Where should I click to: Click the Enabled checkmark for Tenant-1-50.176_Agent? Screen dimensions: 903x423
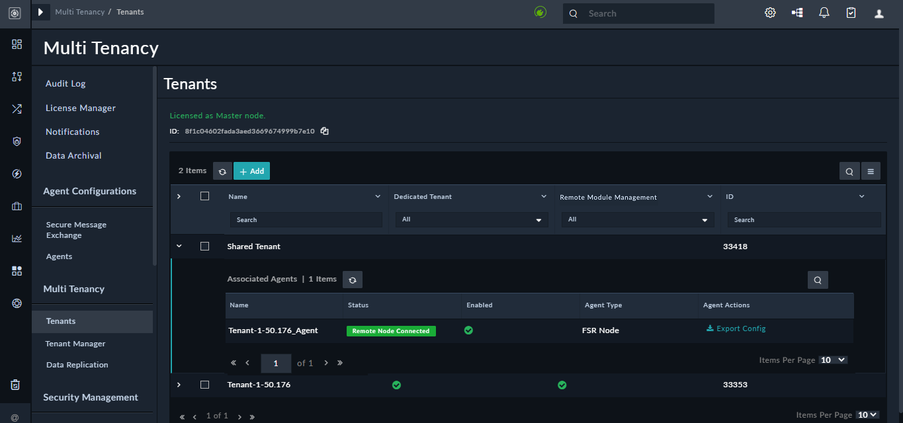468,330
